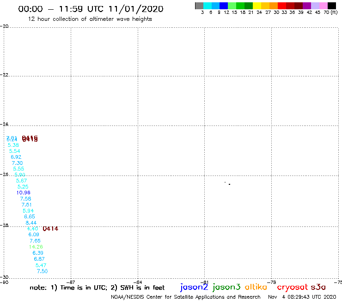
Task: Click the cryosat satellite label
Action: [293, 287]
